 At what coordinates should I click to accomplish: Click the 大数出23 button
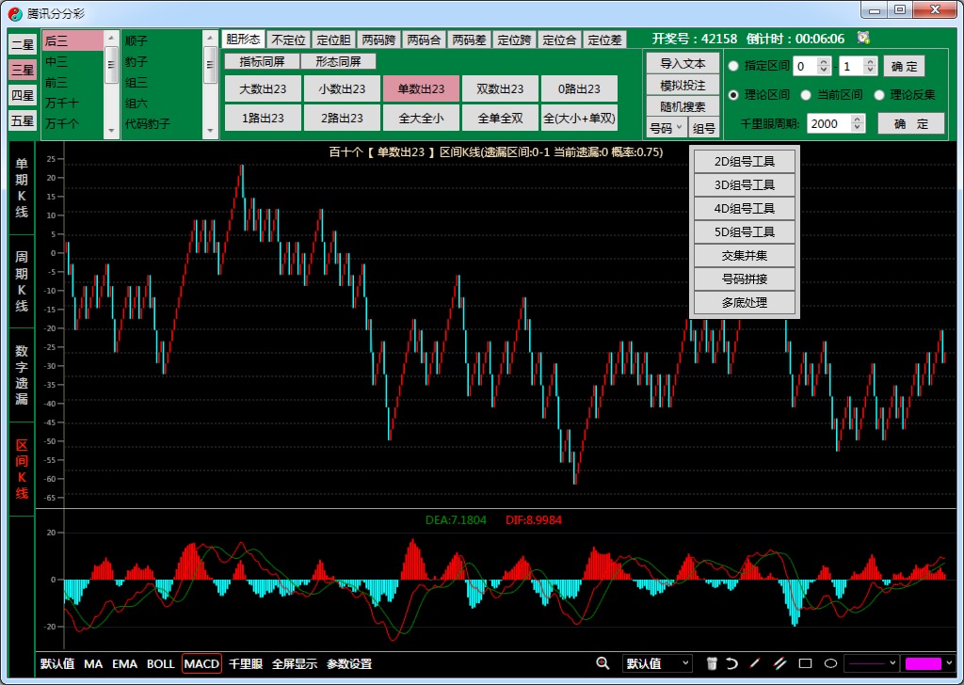tap(263, 88)
